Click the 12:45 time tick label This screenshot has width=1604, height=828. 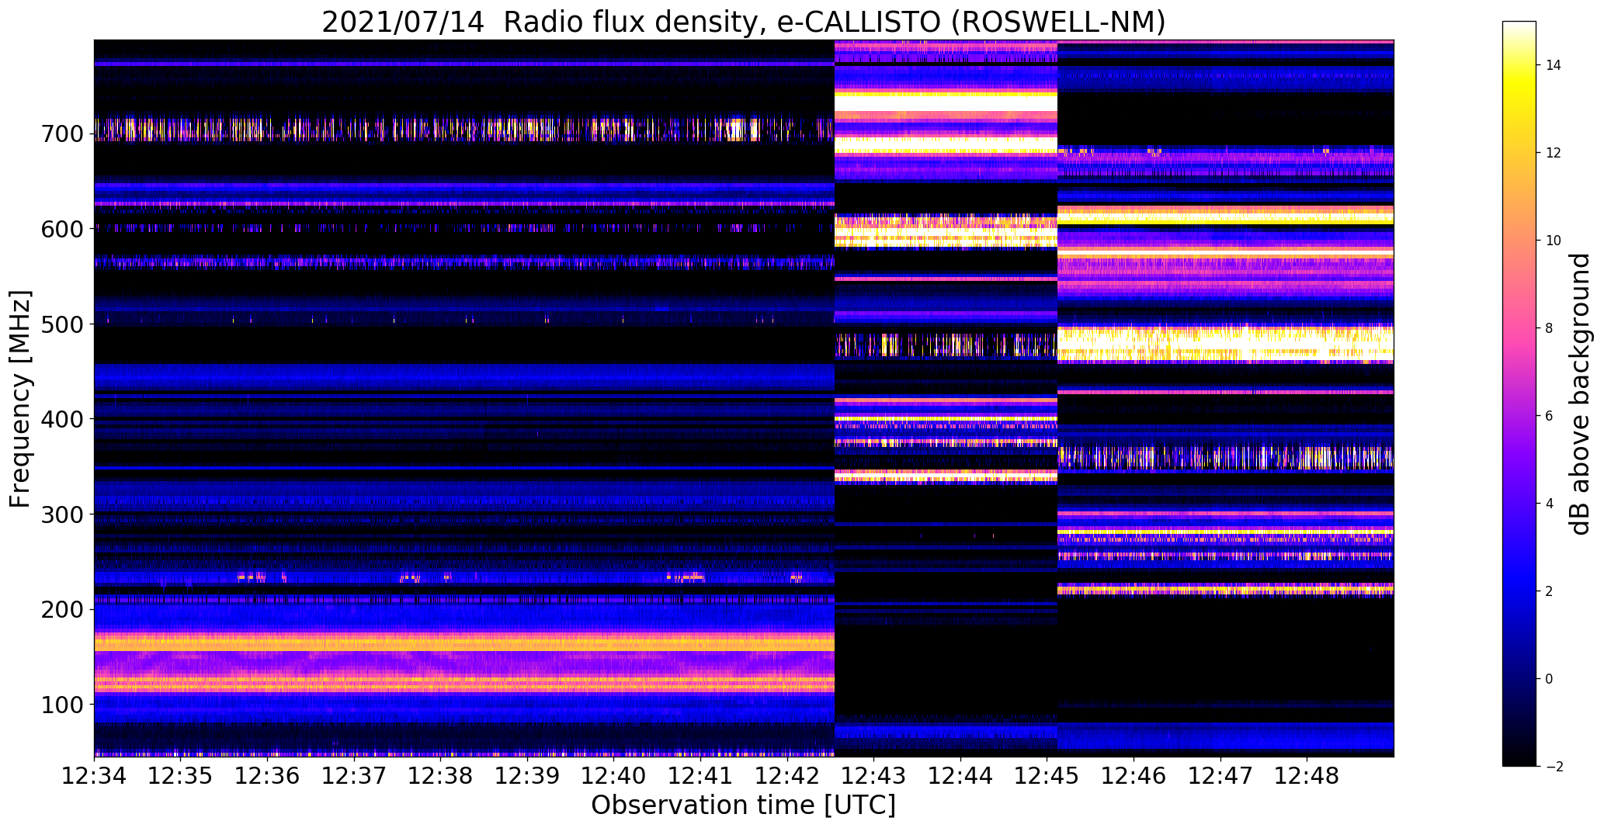coord(1047,776)
